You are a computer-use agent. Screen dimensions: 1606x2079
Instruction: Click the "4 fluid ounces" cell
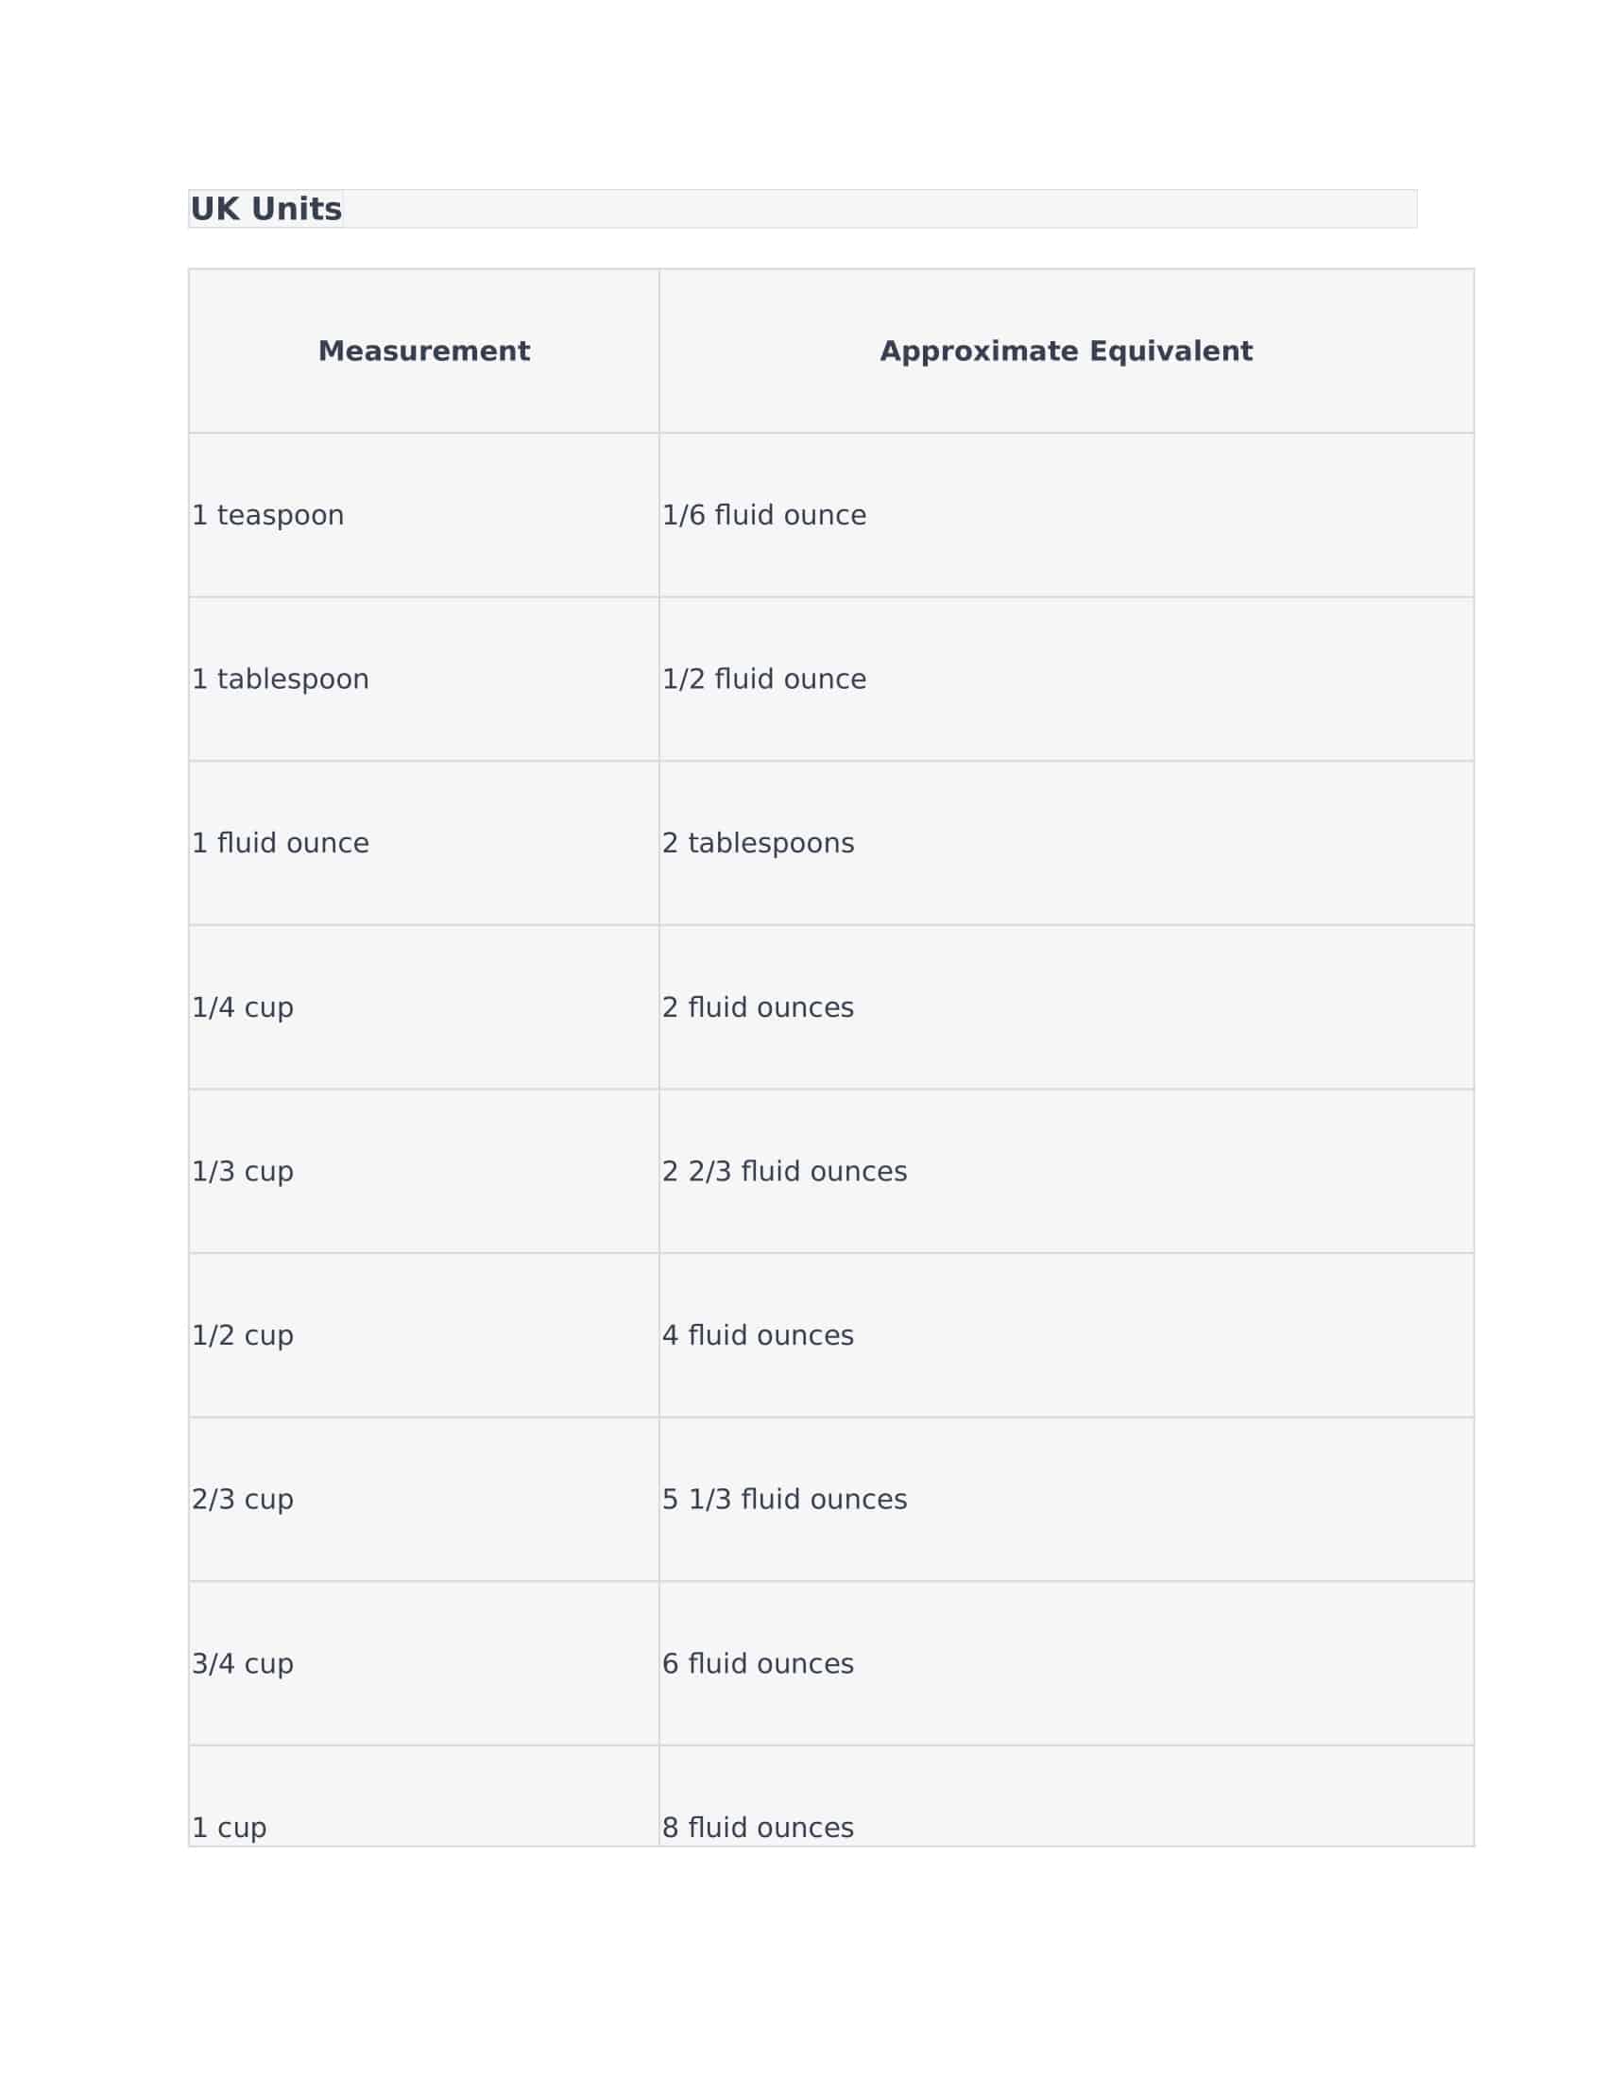coord(759,1335)
